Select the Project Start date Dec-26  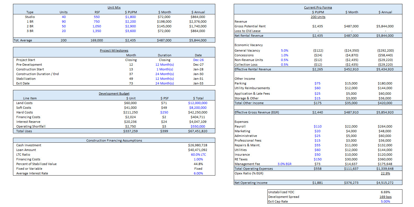(x=198, y=60)
